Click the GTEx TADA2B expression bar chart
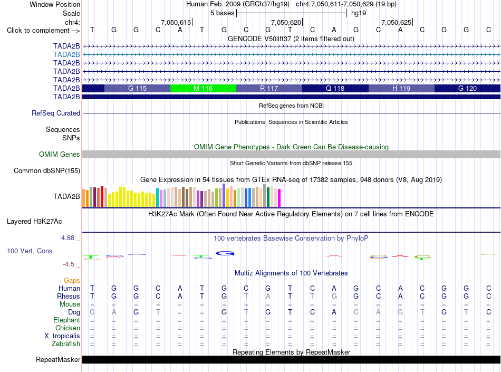This screenshot has height=372, width=501. 181,196
